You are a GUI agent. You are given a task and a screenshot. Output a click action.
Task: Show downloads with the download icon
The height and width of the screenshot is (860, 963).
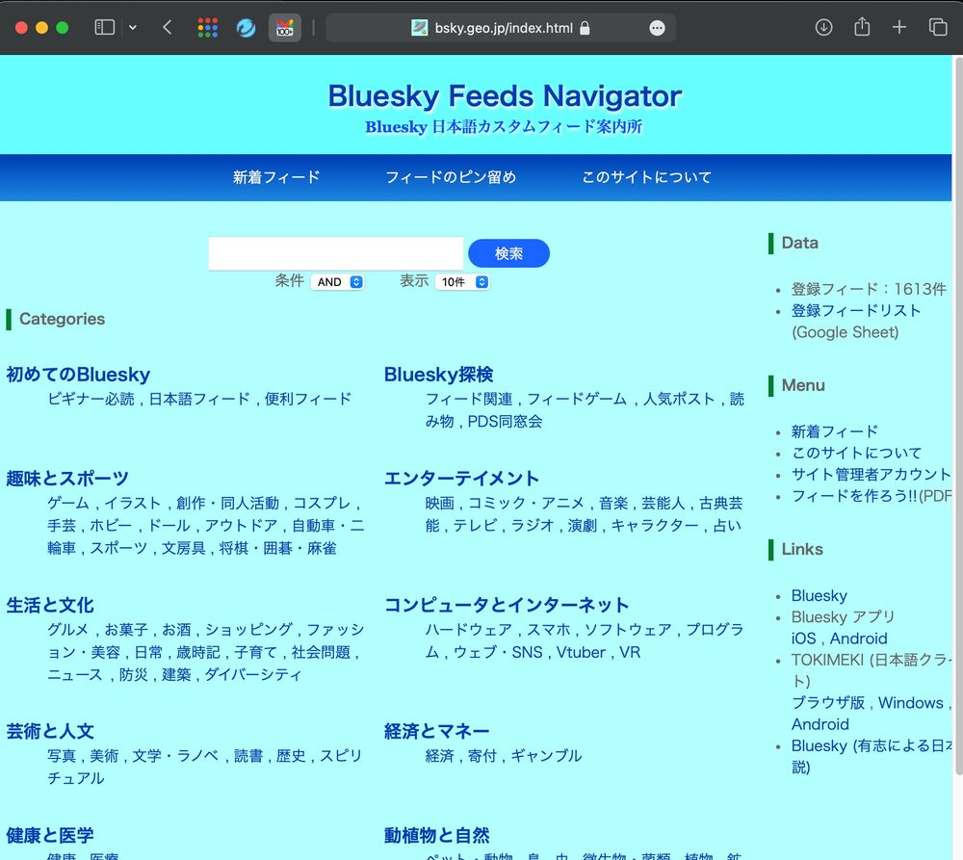823,28
